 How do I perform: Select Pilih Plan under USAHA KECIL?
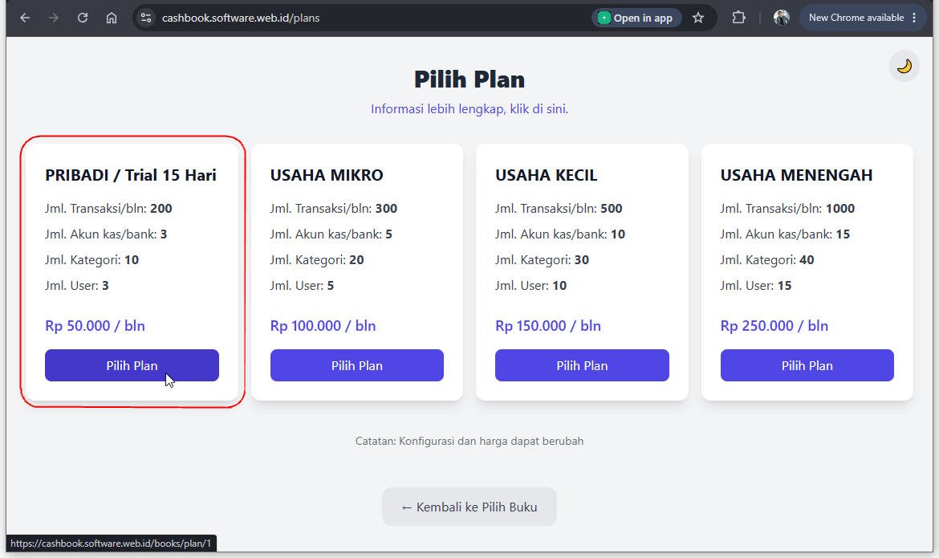tap(582, 365)
